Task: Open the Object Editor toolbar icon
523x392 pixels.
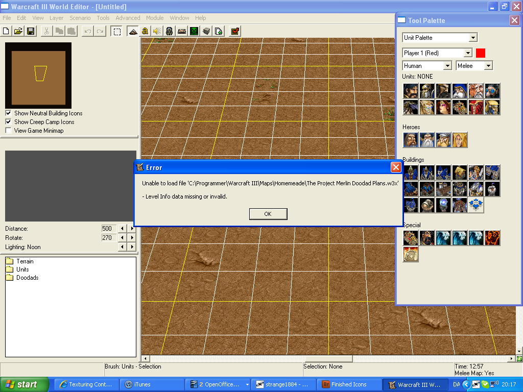Action: pos(170,31)
